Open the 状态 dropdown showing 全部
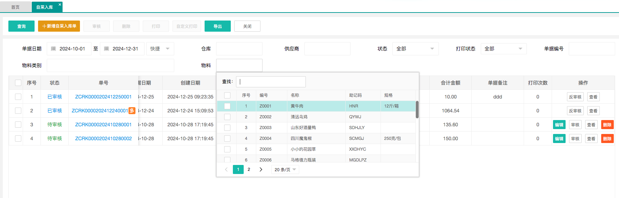 click(415, 49)
